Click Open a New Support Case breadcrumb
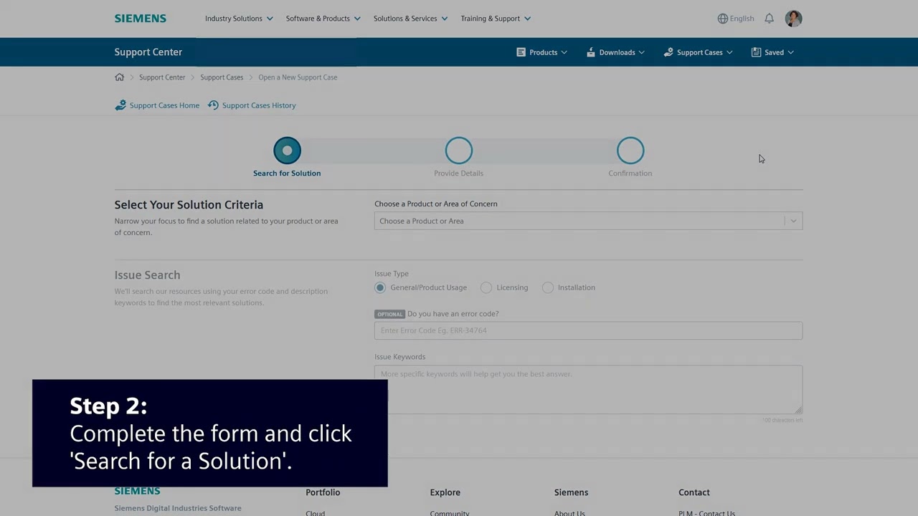 coord(298,77)
